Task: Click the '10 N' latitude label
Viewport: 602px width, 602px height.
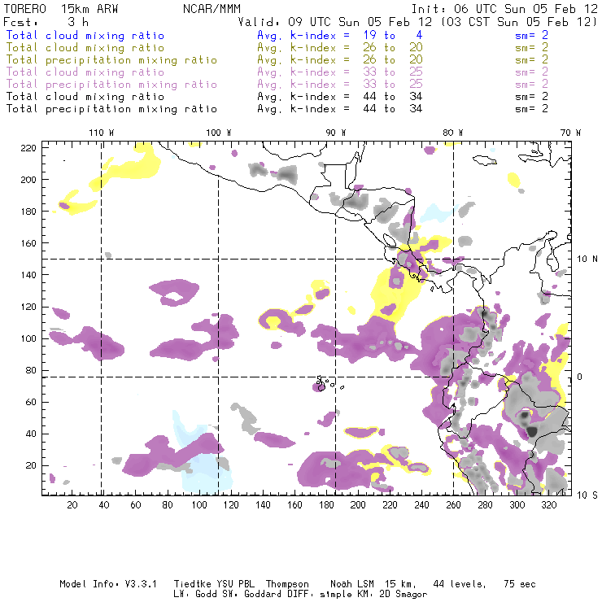Action: [587, 260]
